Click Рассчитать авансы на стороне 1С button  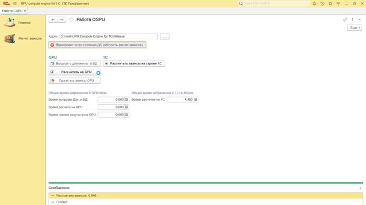[134, 63]
